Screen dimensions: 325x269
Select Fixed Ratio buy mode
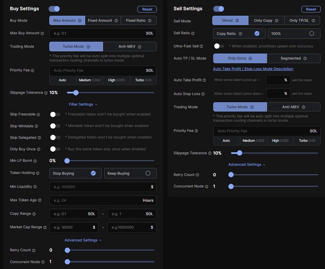click(x=138, y=20)
